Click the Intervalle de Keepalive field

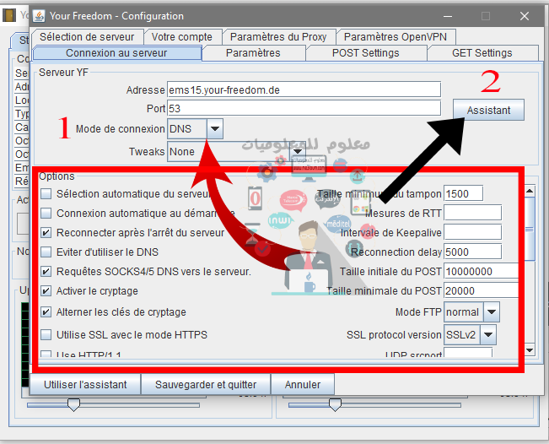(472, 233)
